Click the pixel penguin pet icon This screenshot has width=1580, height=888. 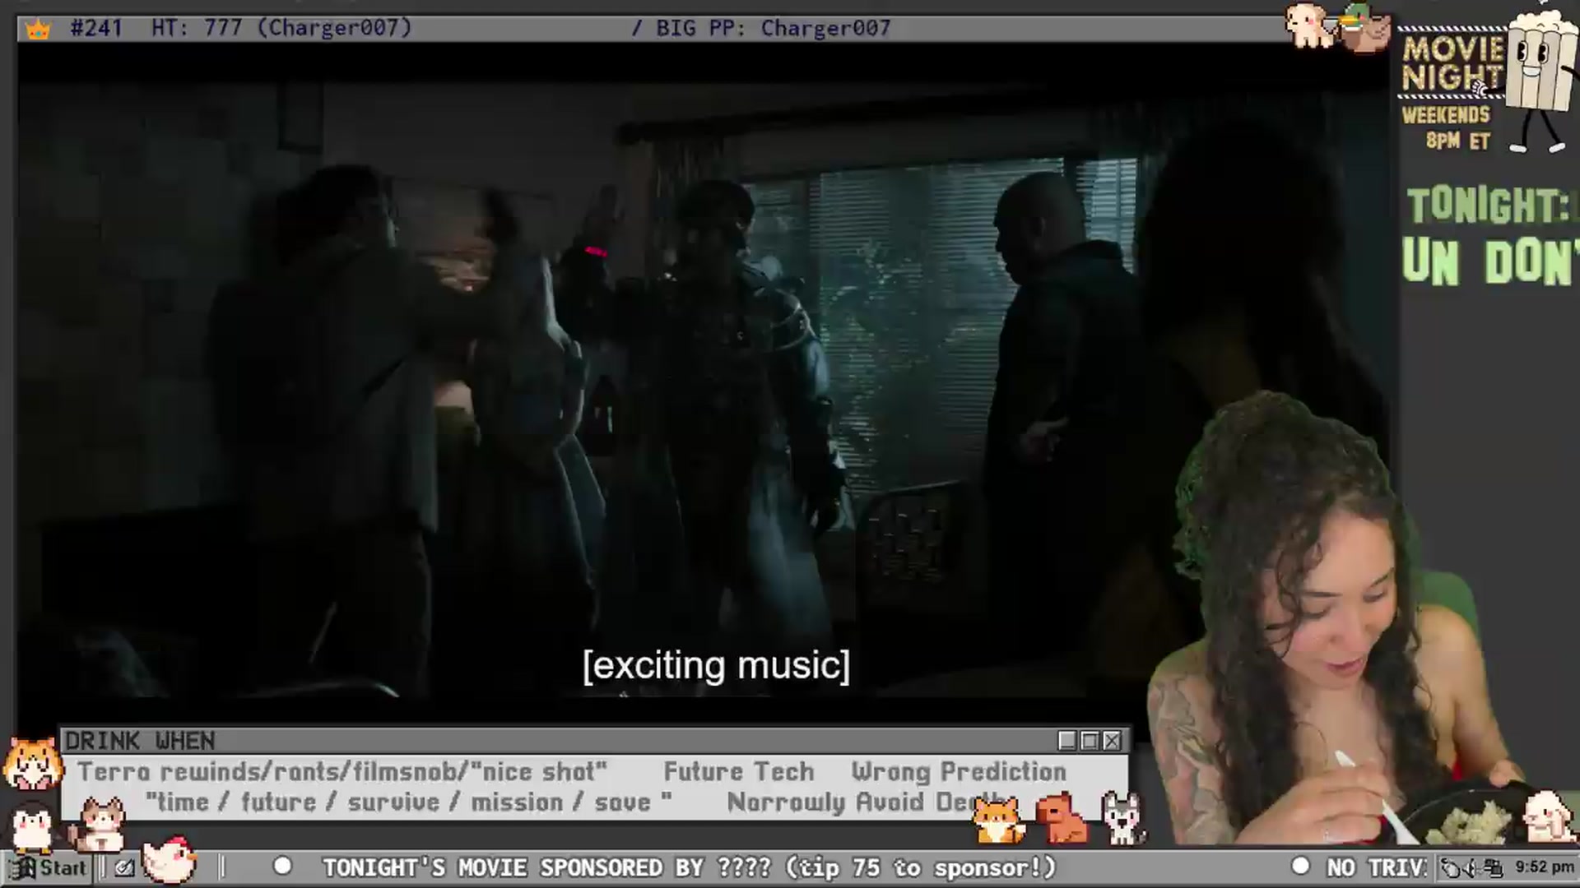coord(33,828)
